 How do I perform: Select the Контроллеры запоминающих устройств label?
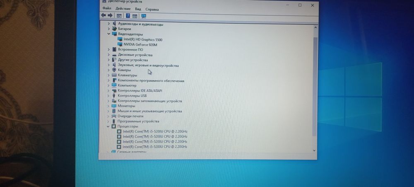150,101
